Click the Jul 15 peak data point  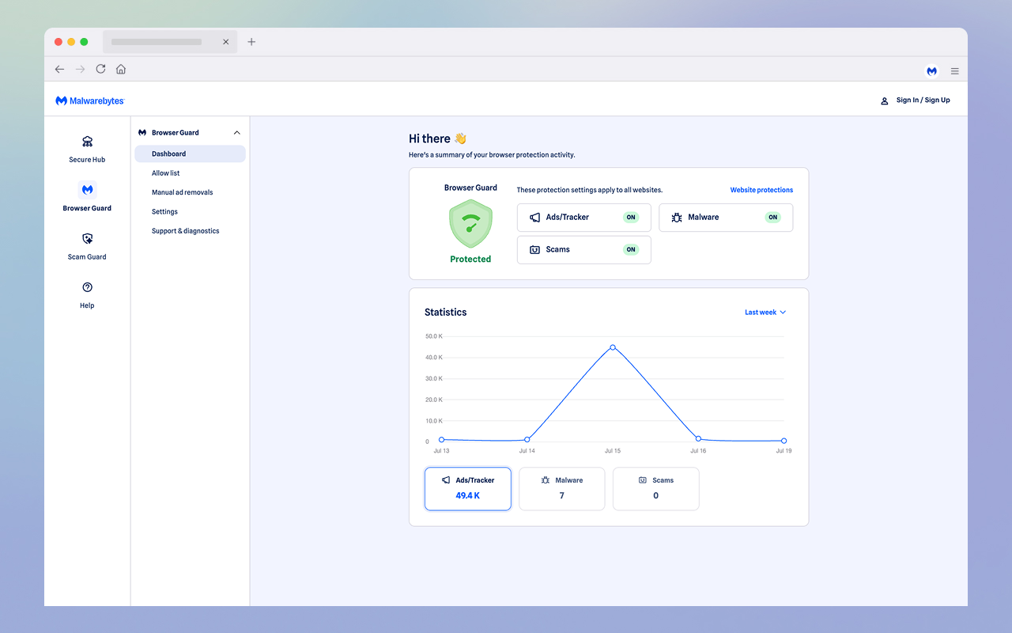[613, 347]
